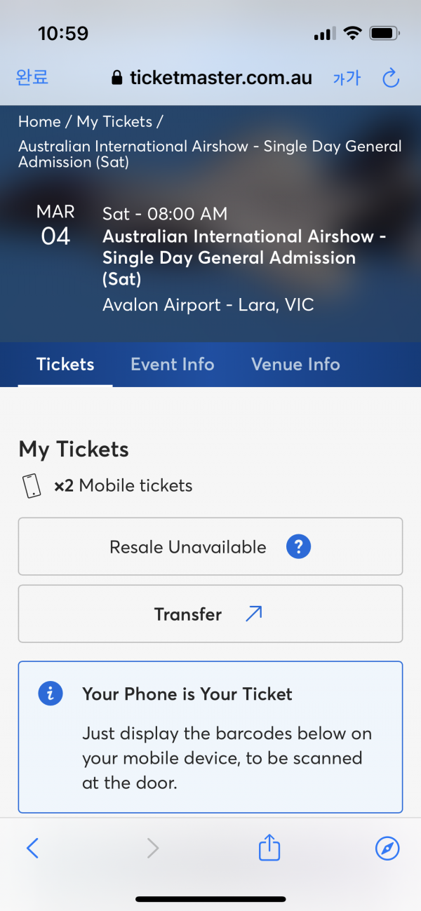Open the Home breadcrumb link

tap(39, 121)
